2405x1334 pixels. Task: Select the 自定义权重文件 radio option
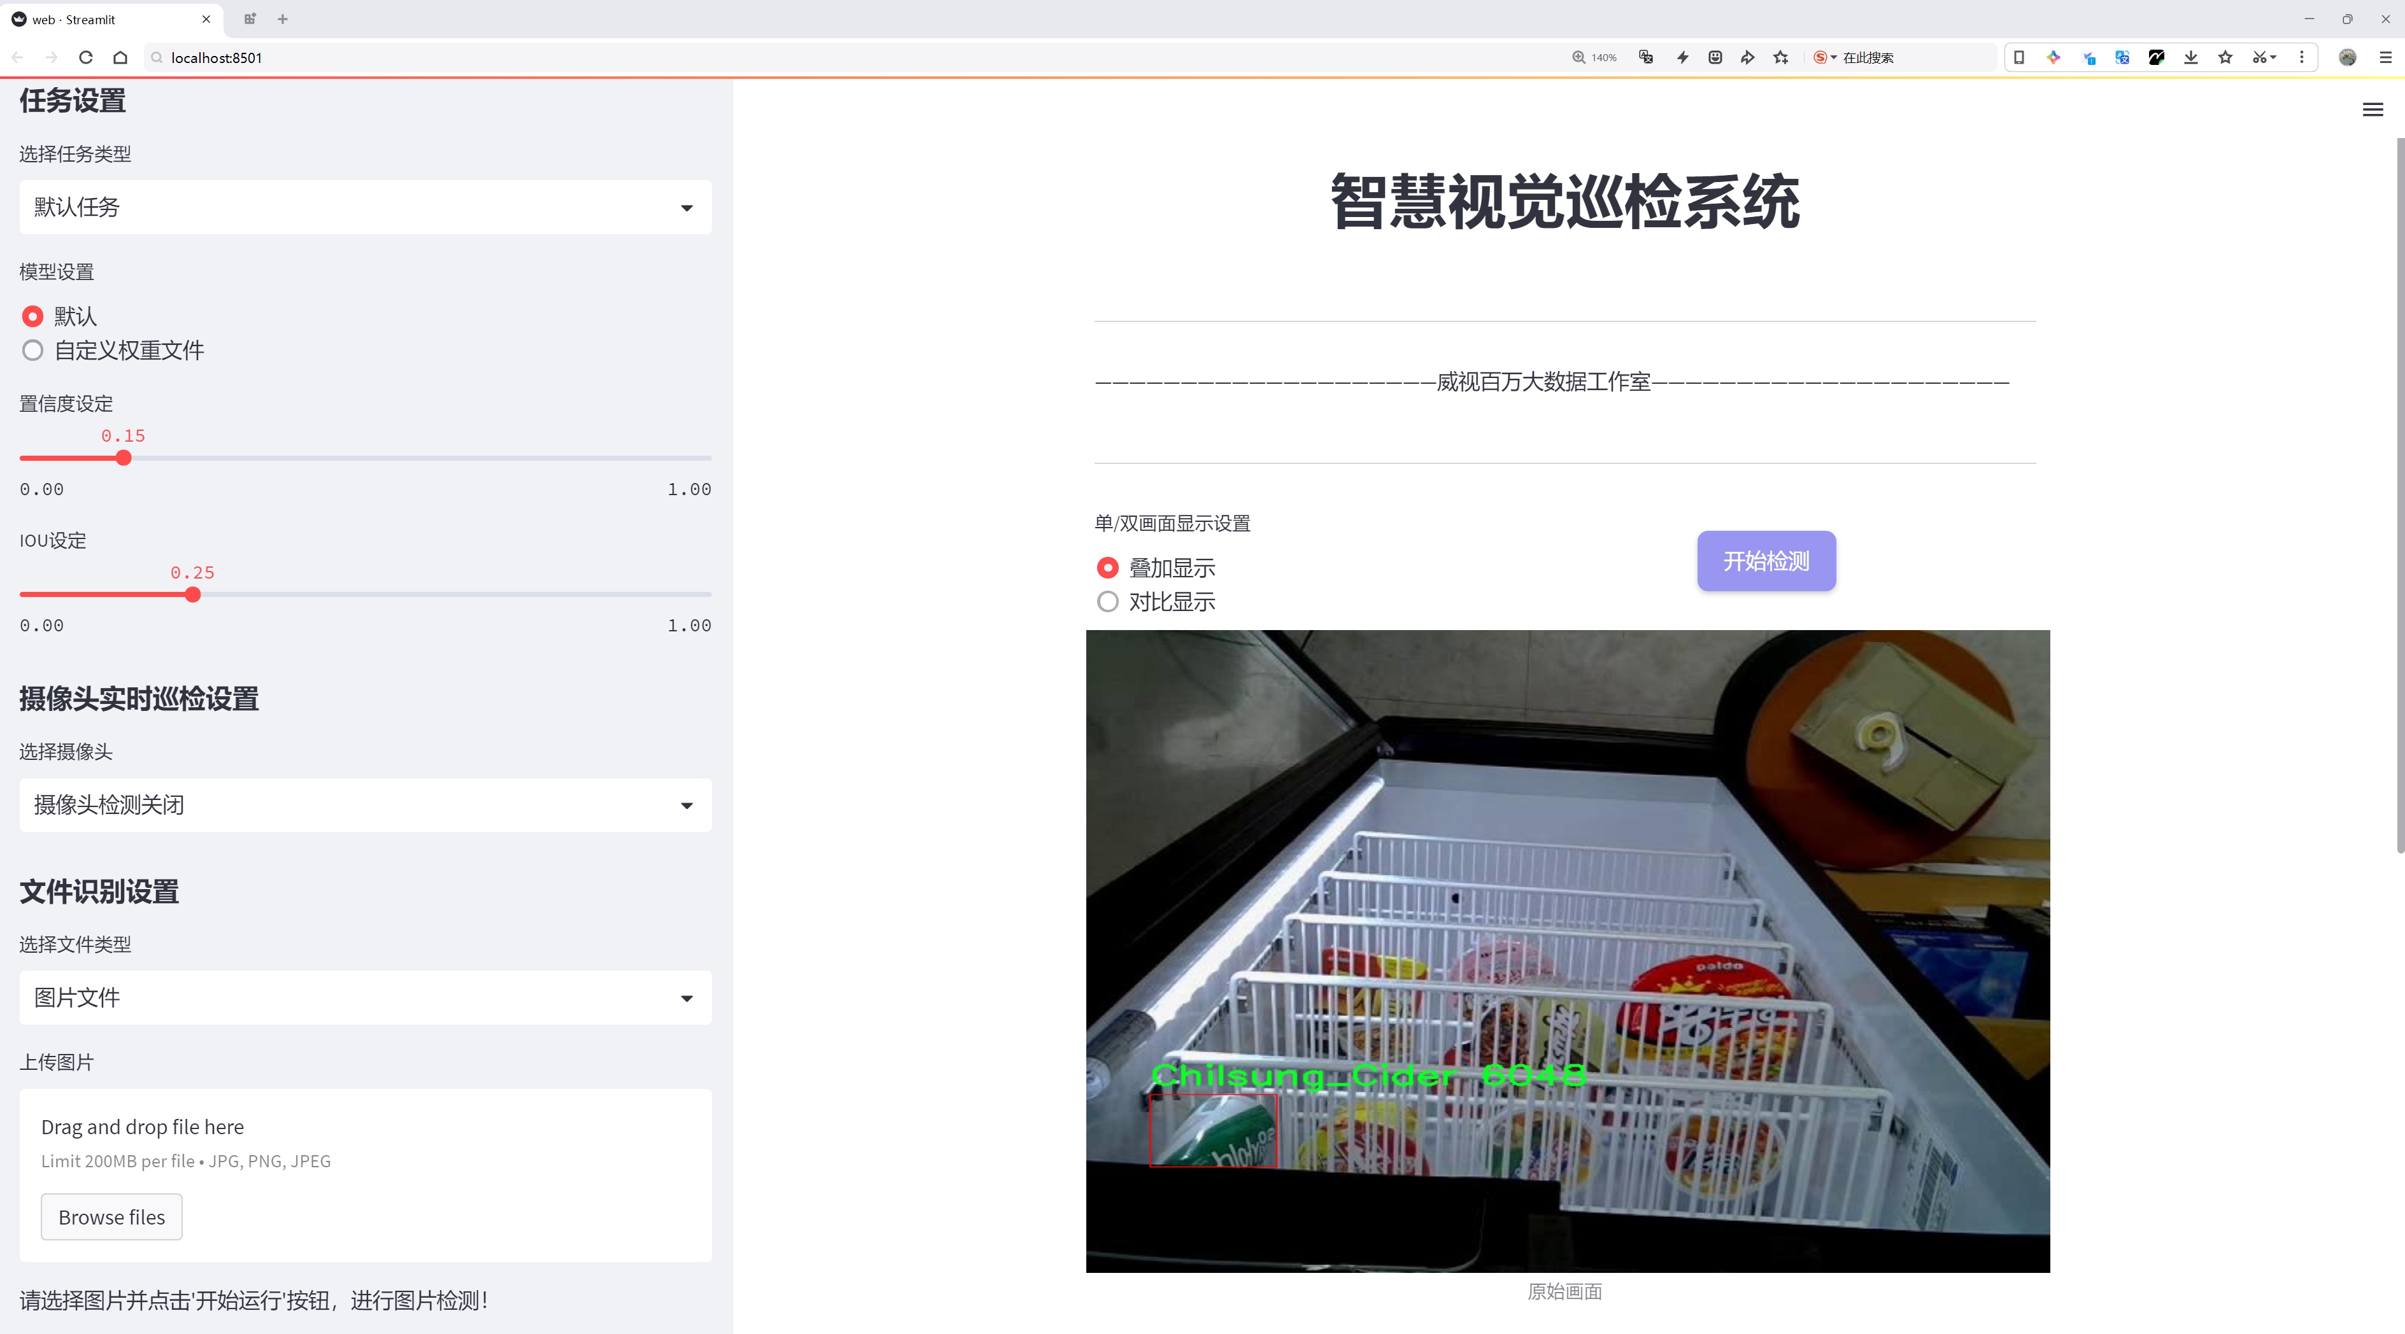point(32,351)
